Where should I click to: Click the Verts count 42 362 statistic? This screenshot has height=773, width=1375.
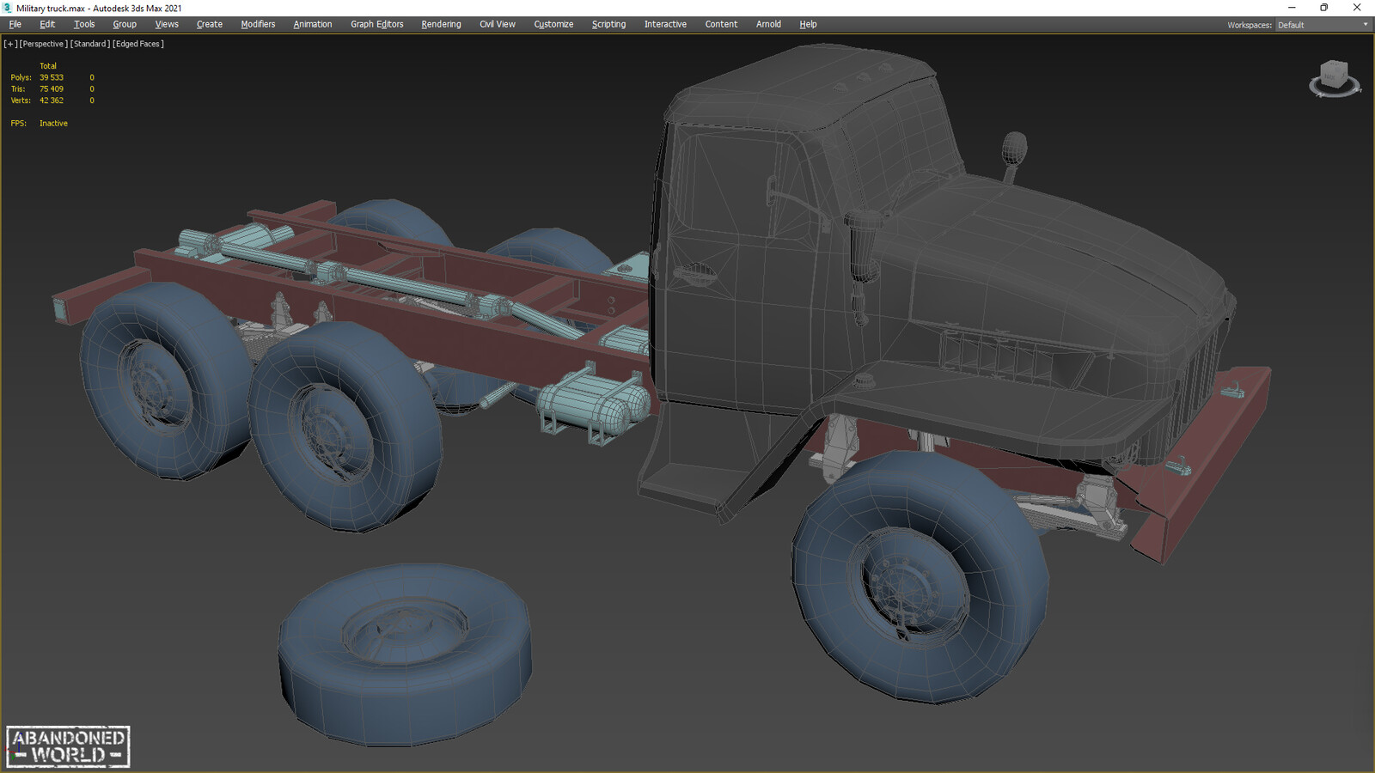(52, 100)
